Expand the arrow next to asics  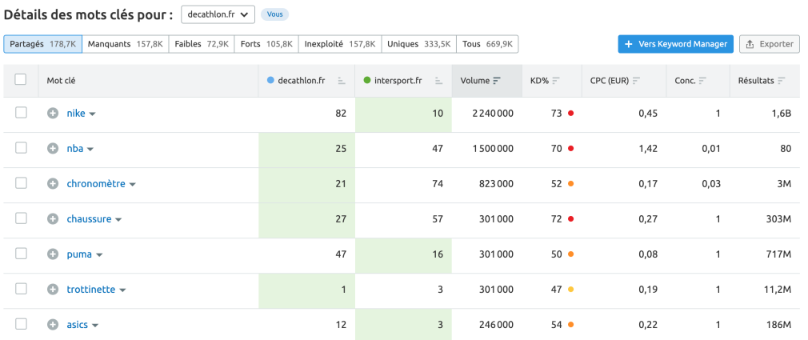[x=95, y=326]
